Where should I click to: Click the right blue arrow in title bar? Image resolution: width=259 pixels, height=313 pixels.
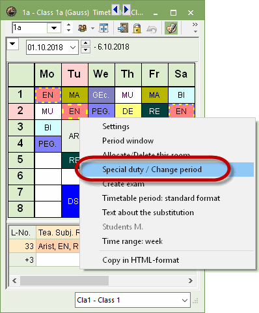[126, 10]
